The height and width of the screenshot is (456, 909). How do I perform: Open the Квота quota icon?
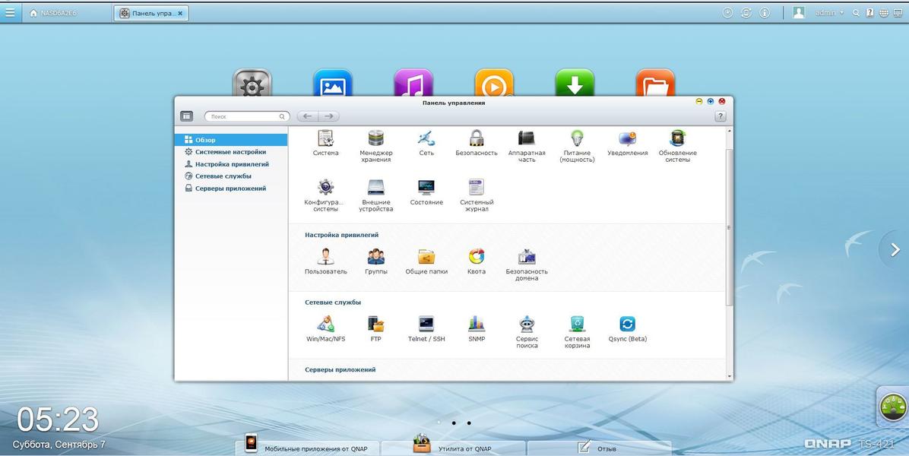(x=477, y=258)
